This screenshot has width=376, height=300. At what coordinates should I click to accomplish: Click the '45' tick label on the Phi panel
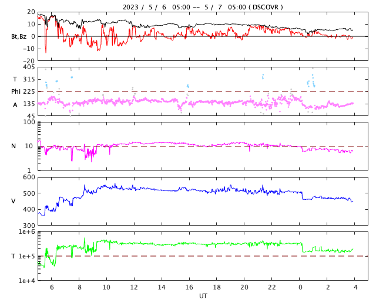(x=31, y=116)
